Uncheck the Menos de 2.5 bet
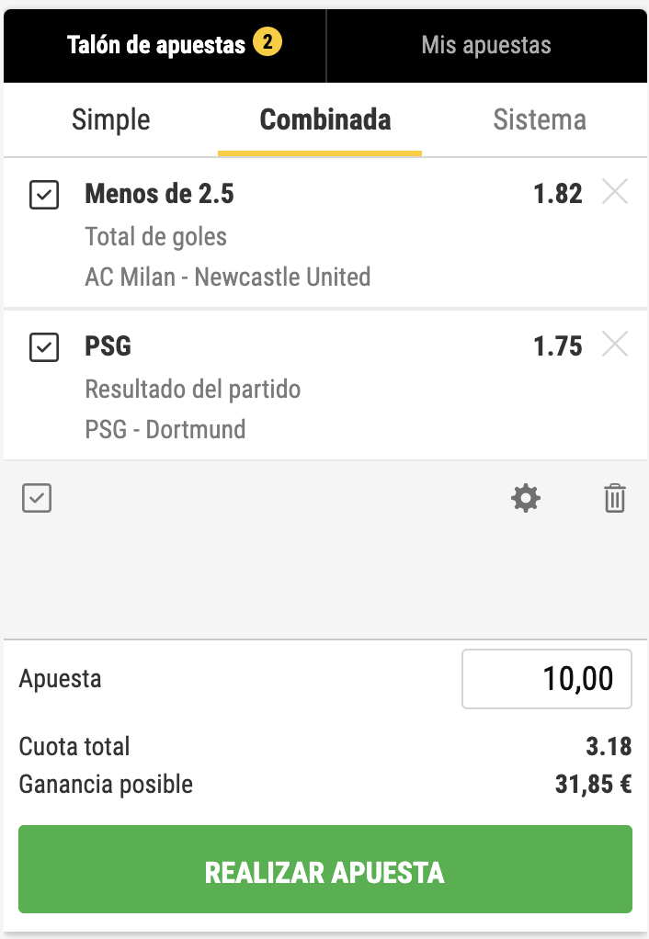 click(x=44, y=195)
